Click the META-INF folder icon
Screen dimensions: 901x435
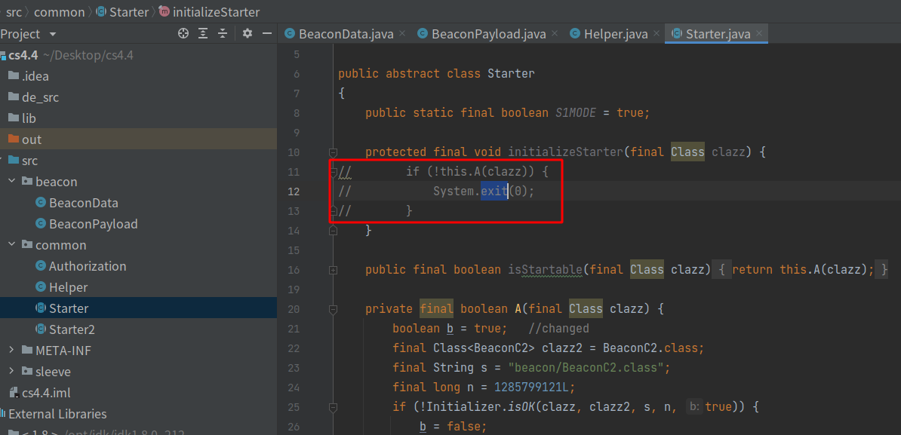pos(27,350)
